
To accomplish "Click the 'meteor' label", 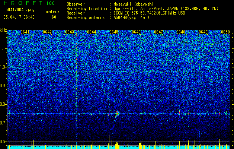I will (53, 12).
